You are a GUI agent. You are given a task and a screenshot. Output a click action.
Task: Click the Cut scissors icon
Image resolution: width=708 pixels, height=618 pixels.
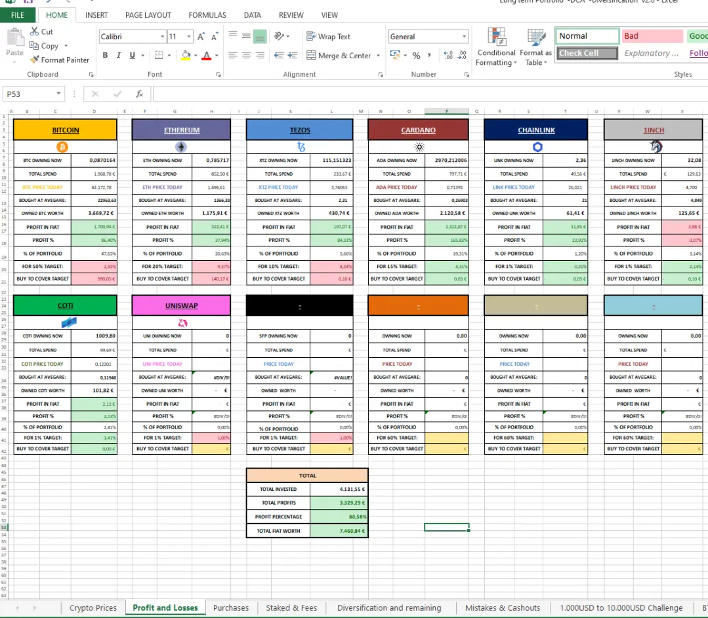[x=34, y=31]
